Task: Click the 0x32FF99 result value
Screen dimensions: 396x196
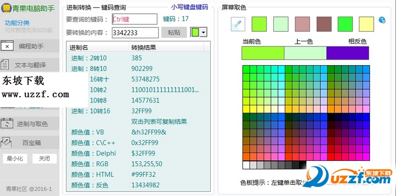Action: click(x=145, y=143)
